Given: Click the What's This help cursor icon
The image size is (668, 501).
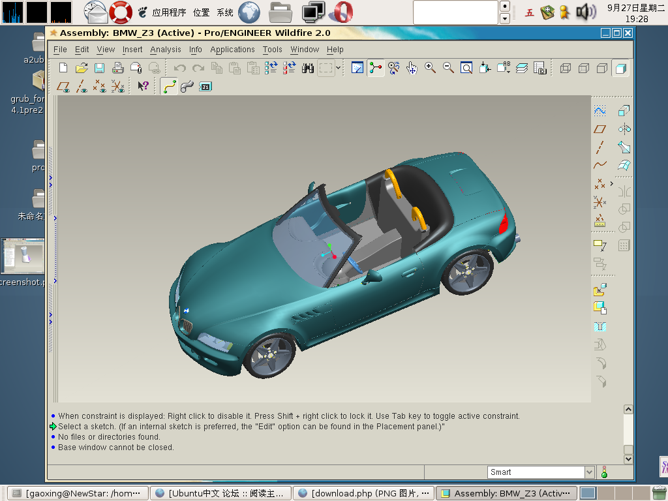Looking at the screenshot, I should (x=143, y=86).
